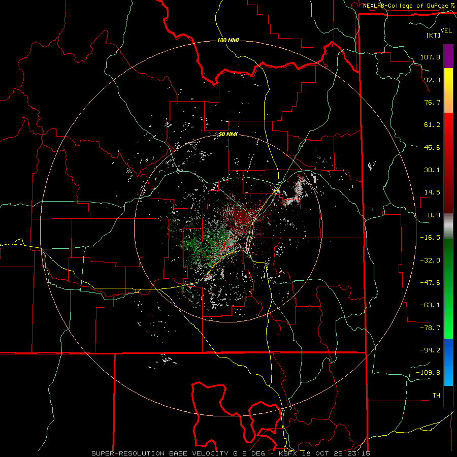Select the 107.8 velocity scale value
Viewport: 457px width, 457px height.
pyautogui.click(x=430, y=57)
